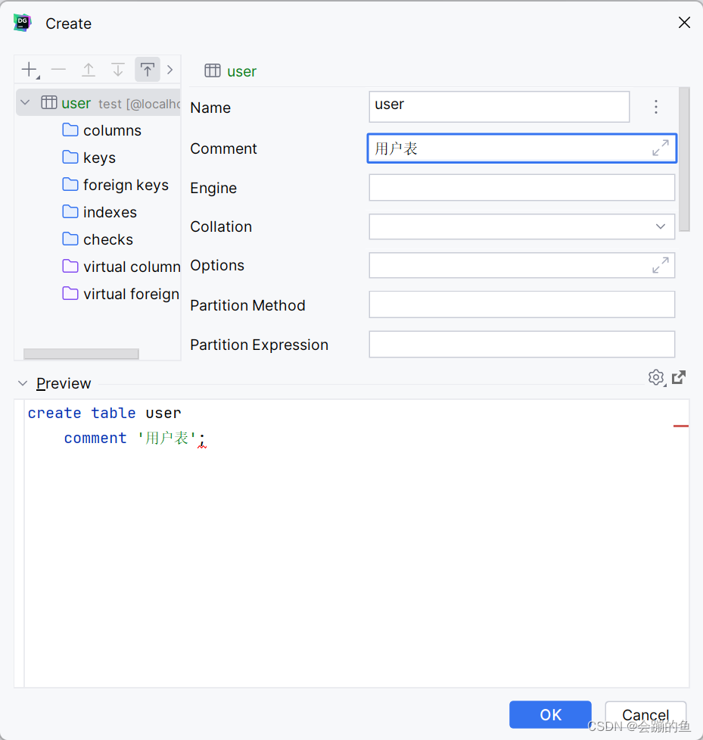Click the purple virtual columns folder icon
This screenshot has width=703, height=740.
[x=70, y=266]
